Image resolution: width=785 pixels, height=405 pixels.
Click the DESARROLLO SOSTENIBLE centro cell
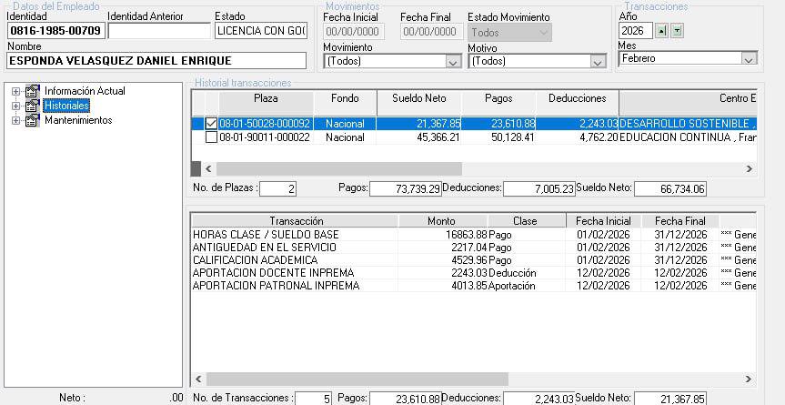coord(688,123)
